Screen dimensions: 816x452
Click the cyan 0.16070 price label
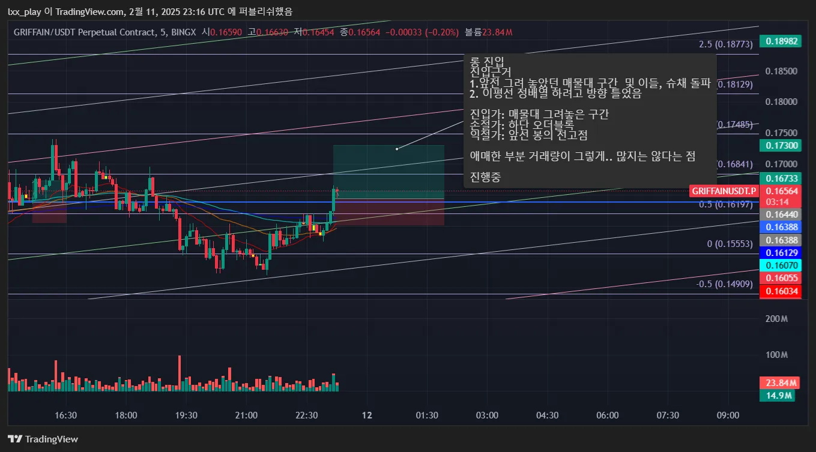(x=781, y=266)
